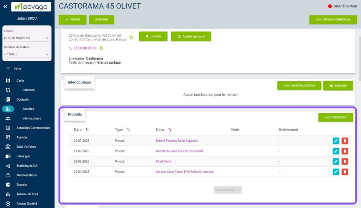Click the Moovago logo
The height and width of the screenshot is (208, 361).
tap(31, 7)
